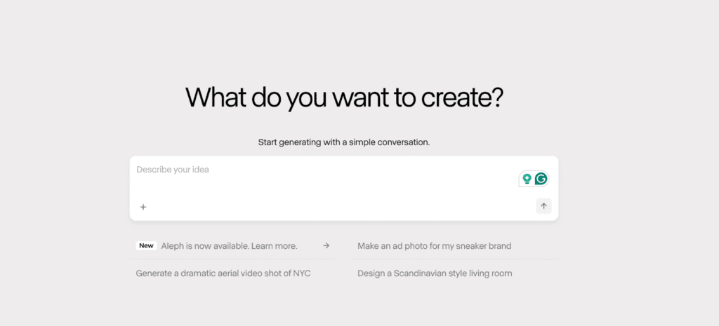Click Start generating with a simple conversation text

click(344, 142)
